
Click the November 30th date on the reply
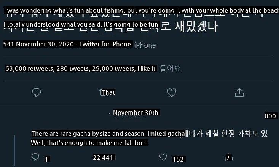point(135,113)
